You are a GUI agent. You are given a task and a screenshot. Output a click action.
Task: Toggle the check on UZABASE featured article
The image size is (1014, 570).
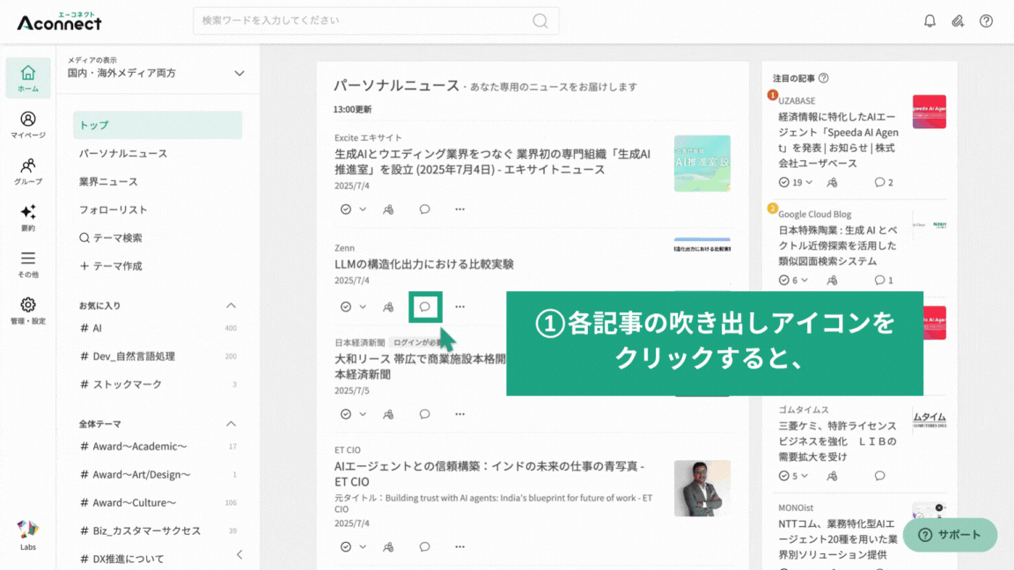[783, 182]
